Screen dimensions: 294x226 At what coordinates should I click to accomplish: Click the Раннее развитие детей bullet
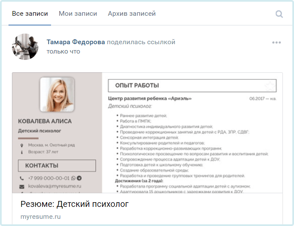point(143,116)
